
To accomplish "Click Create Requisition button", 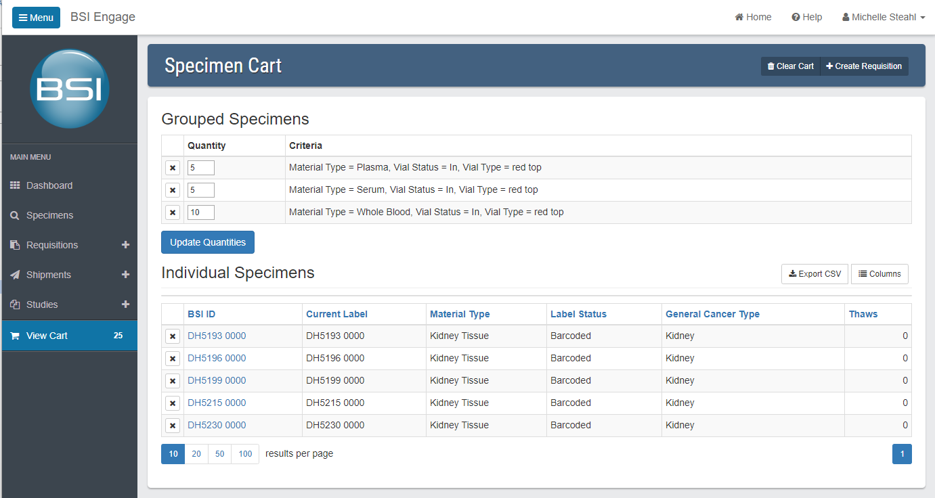I will click(864, 66).
